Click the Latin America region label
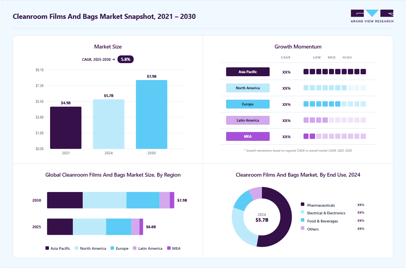This screenshot has height=269, width=406. point(248,120)
